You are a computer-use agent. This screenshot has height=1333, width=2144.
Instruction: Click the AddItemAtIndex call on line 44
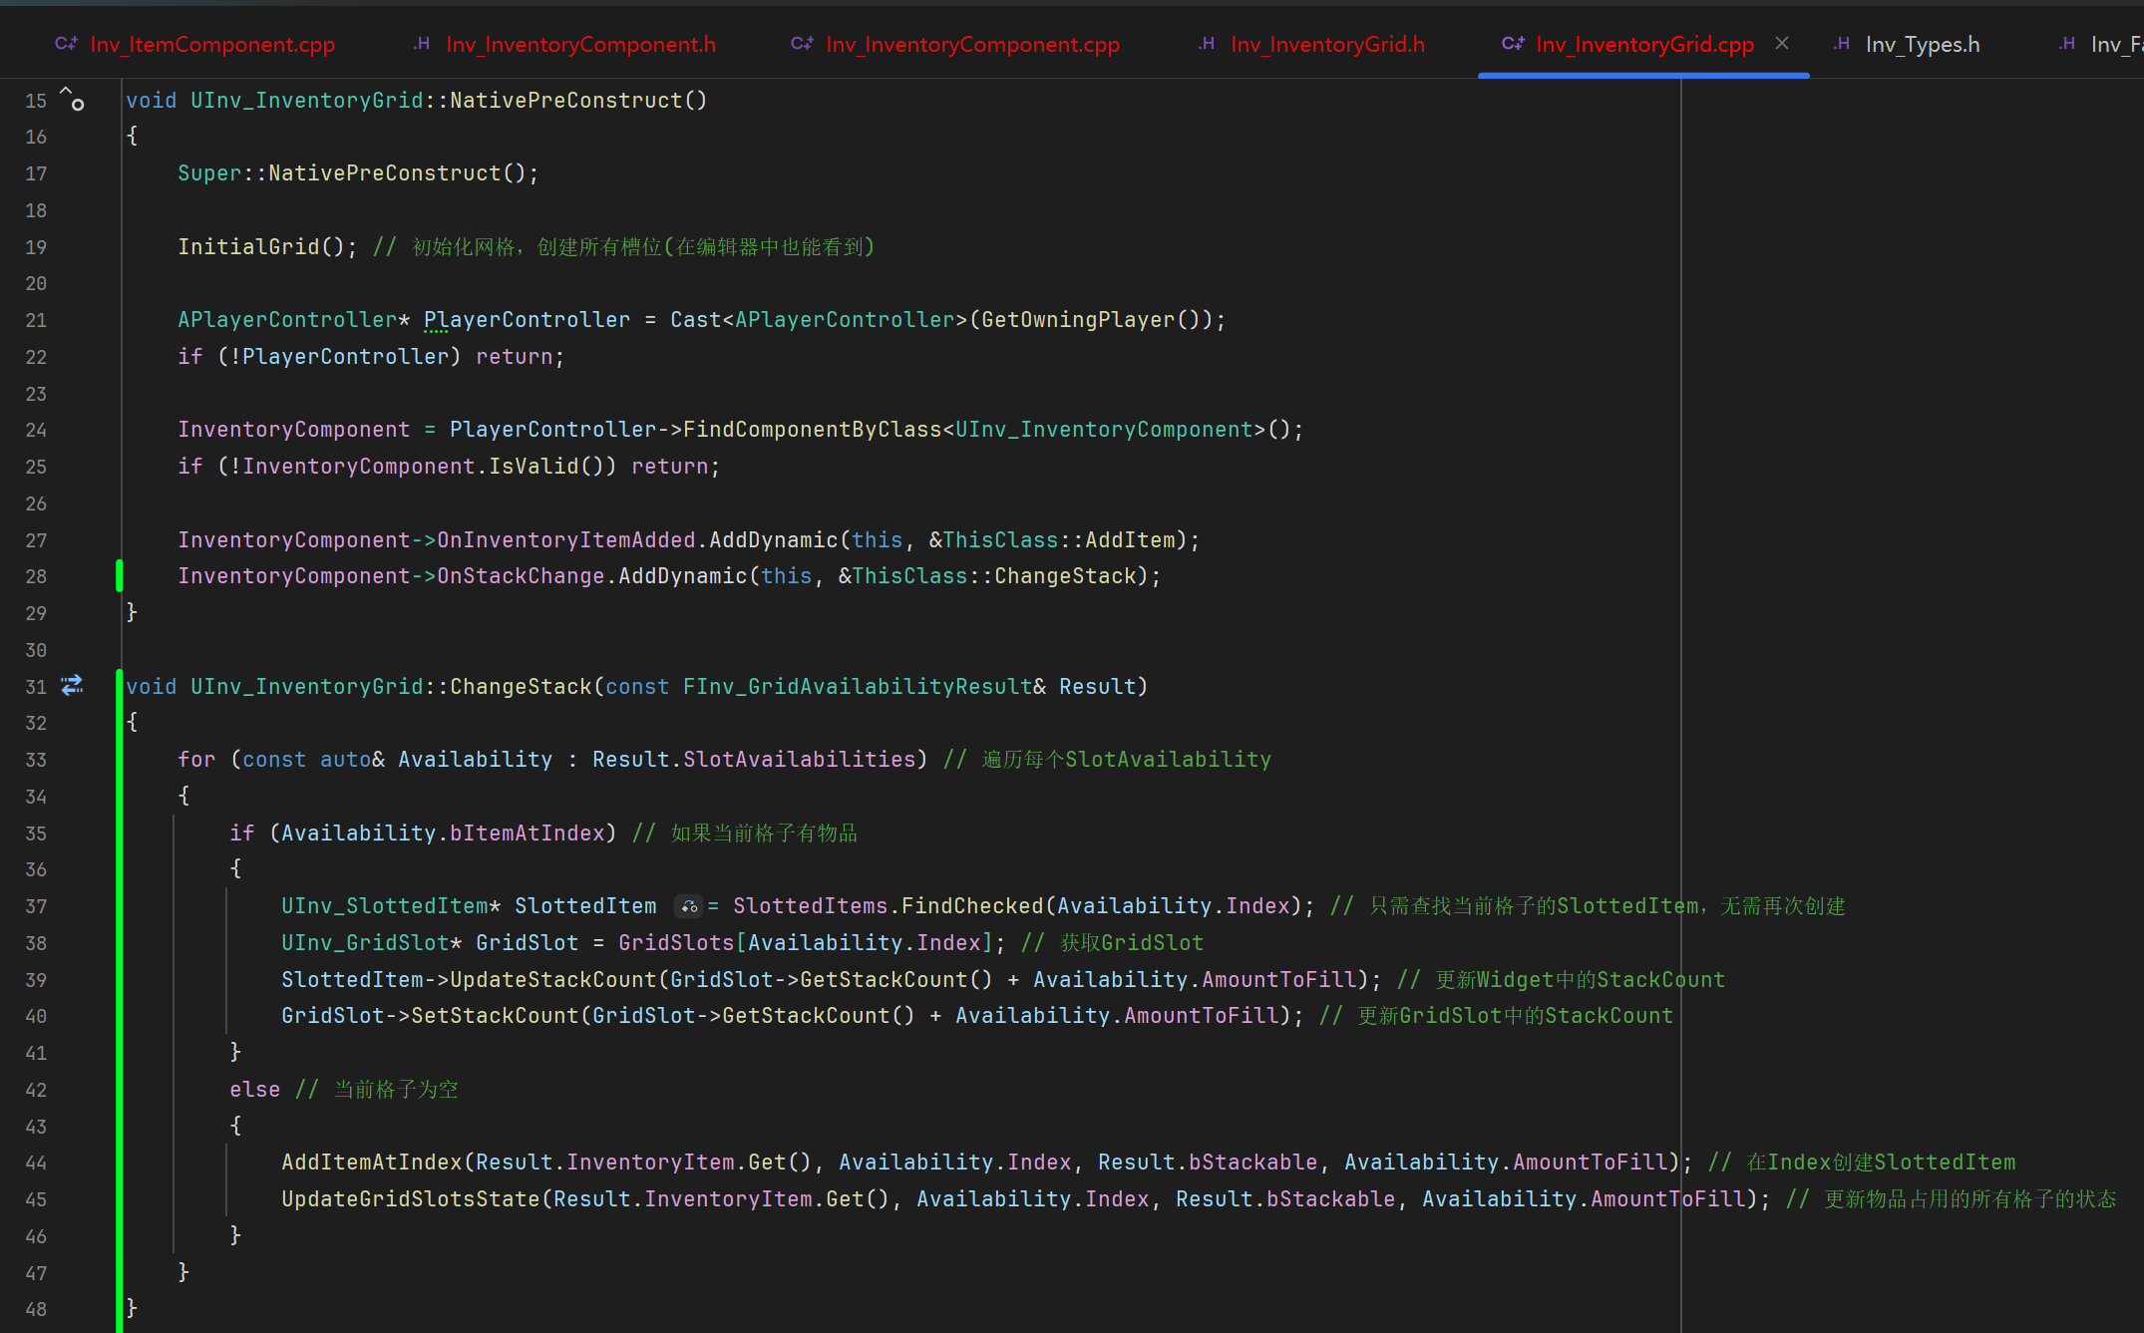[371, 1163]
